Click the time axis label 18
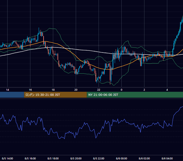This screenshot has height=161, width=183. click(x=53, y=90)
